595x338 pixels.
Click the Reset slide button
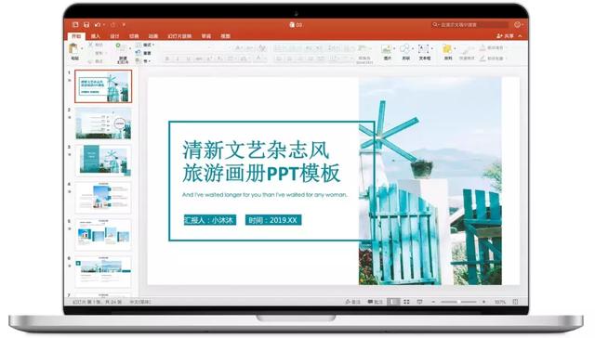(x=144, y=53)
